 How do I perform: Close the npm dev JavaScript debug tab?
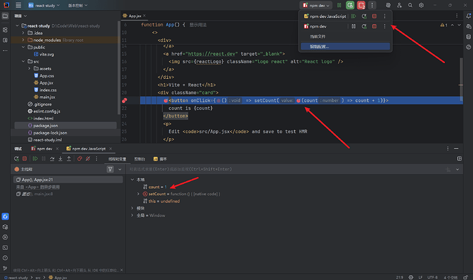tap(110, 149)
